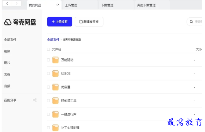This screenshot has height=132, width=205.
Task: Click IT天空资源分流 in the breadcrumb
Action: [72, 40]
